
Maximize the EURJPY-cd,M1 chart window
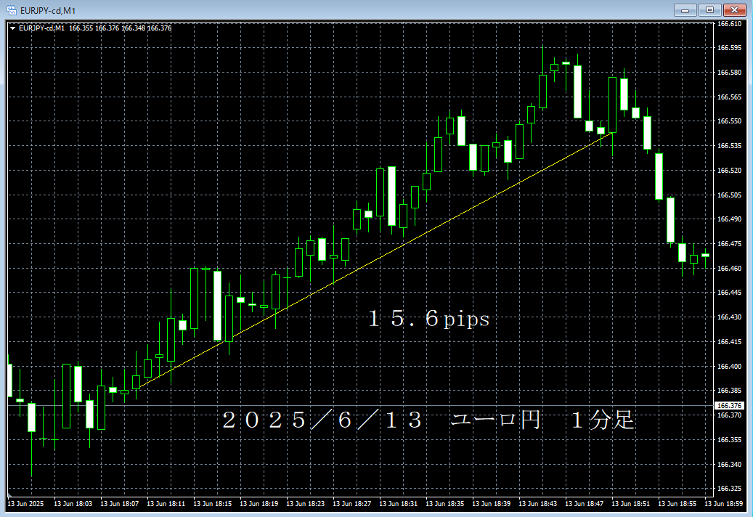click(x=709, y=10)
